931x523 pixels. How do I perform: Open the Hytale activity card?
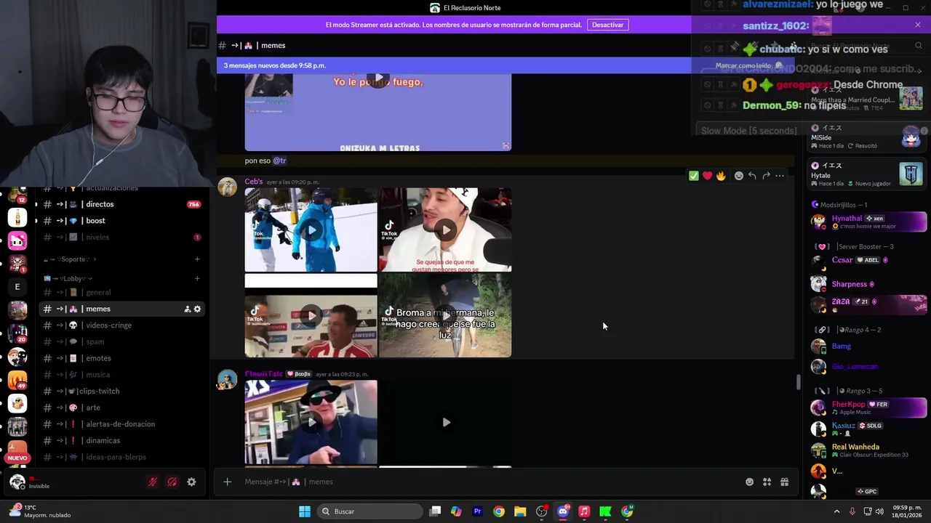[868, 174]
